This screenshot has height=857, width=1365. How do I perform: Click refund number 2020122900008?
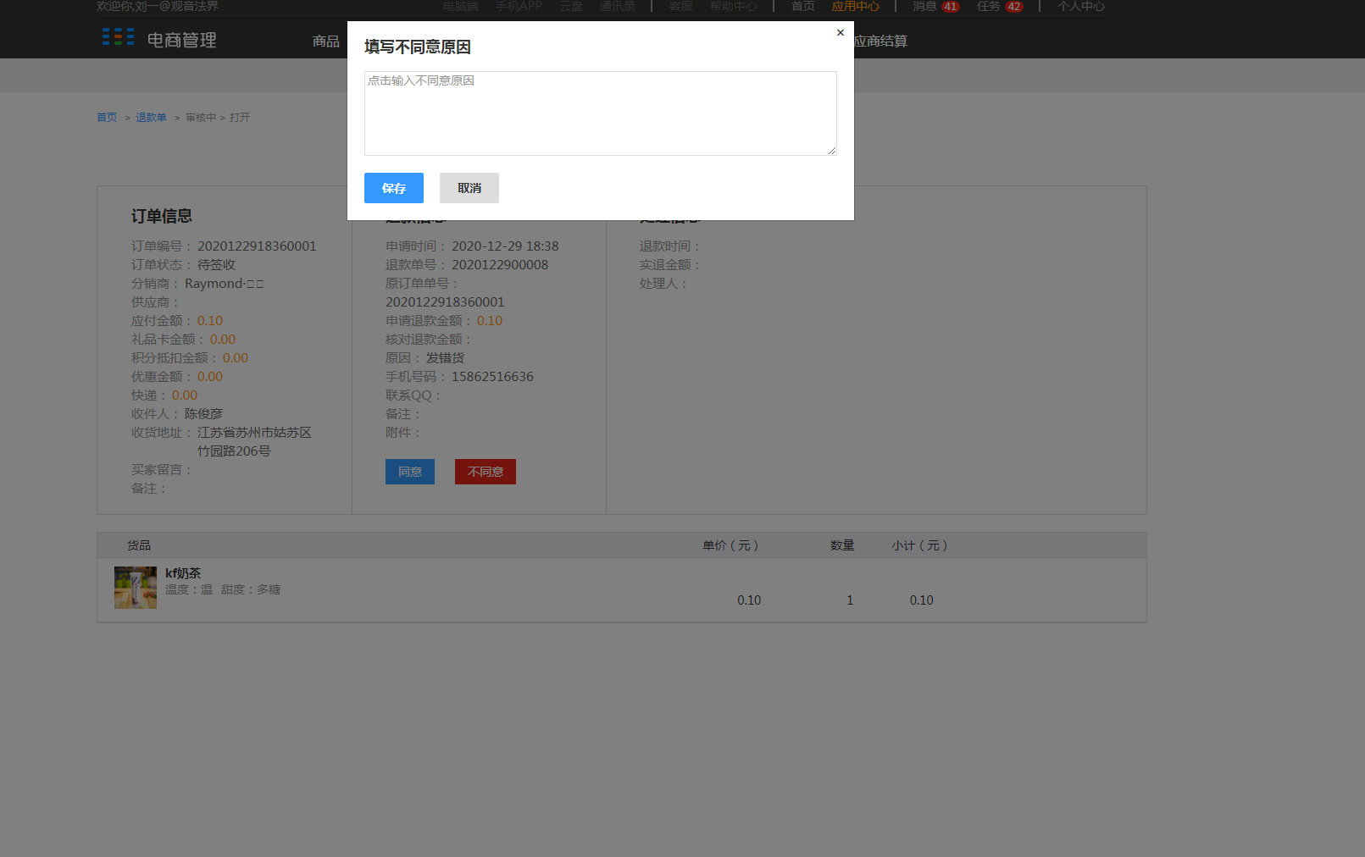(x=500, y=265)
